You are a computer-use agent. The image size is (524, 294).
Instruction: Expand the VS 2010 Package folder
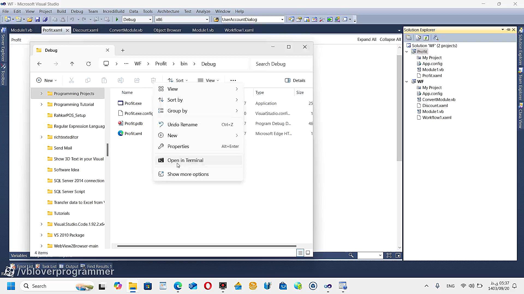point(41,235)
